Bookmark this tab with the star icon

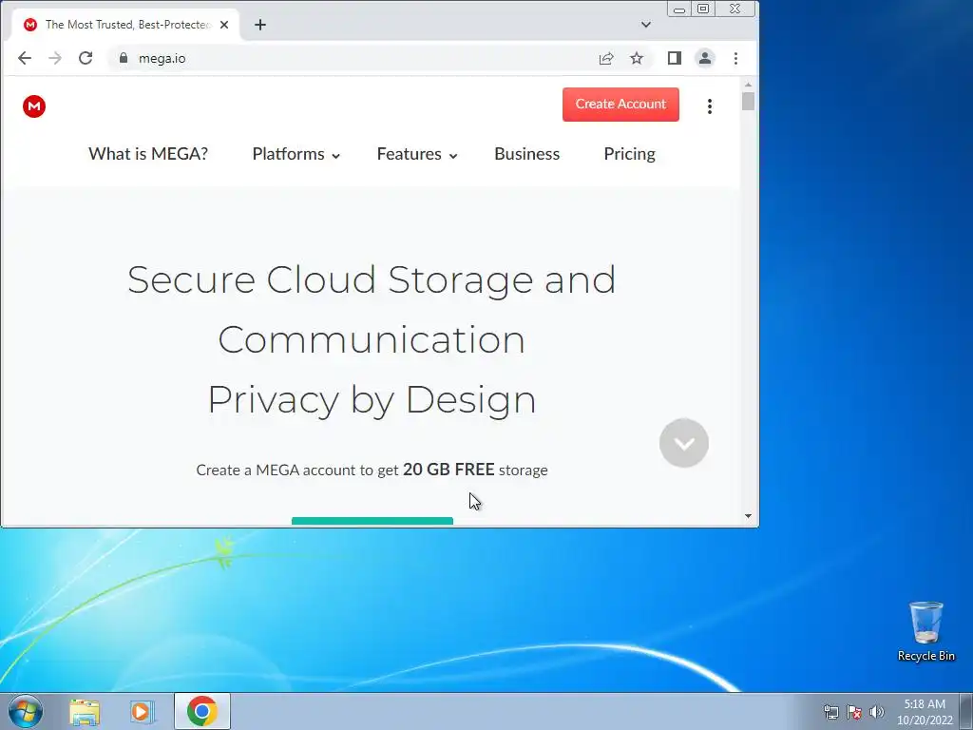637,58
